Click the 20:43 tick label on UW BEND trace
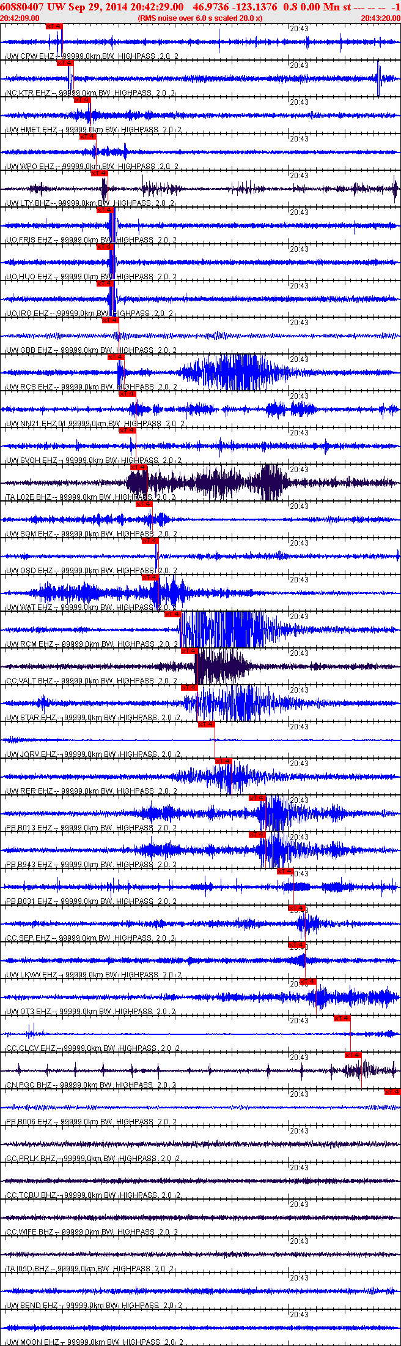Image resolution: width=401 pixels, height=1346 pixels. 299,1278
